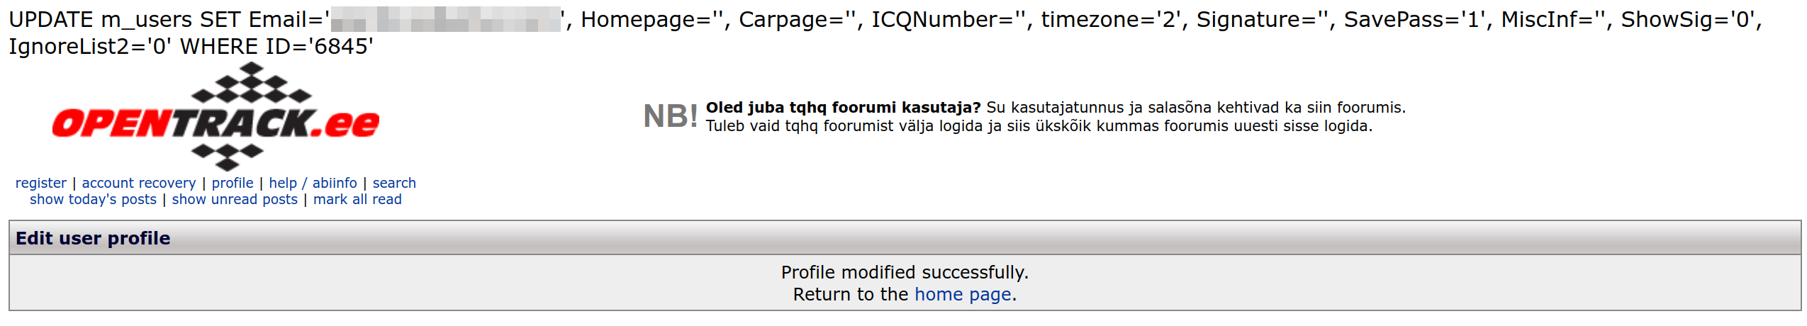
Task: Open the help / abiinfo page
Action: pos(313,183)
